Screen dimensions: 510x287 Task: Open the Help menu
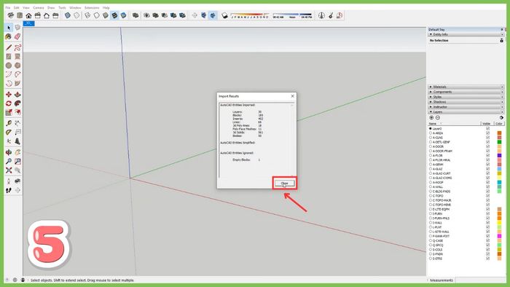point(106,7)
